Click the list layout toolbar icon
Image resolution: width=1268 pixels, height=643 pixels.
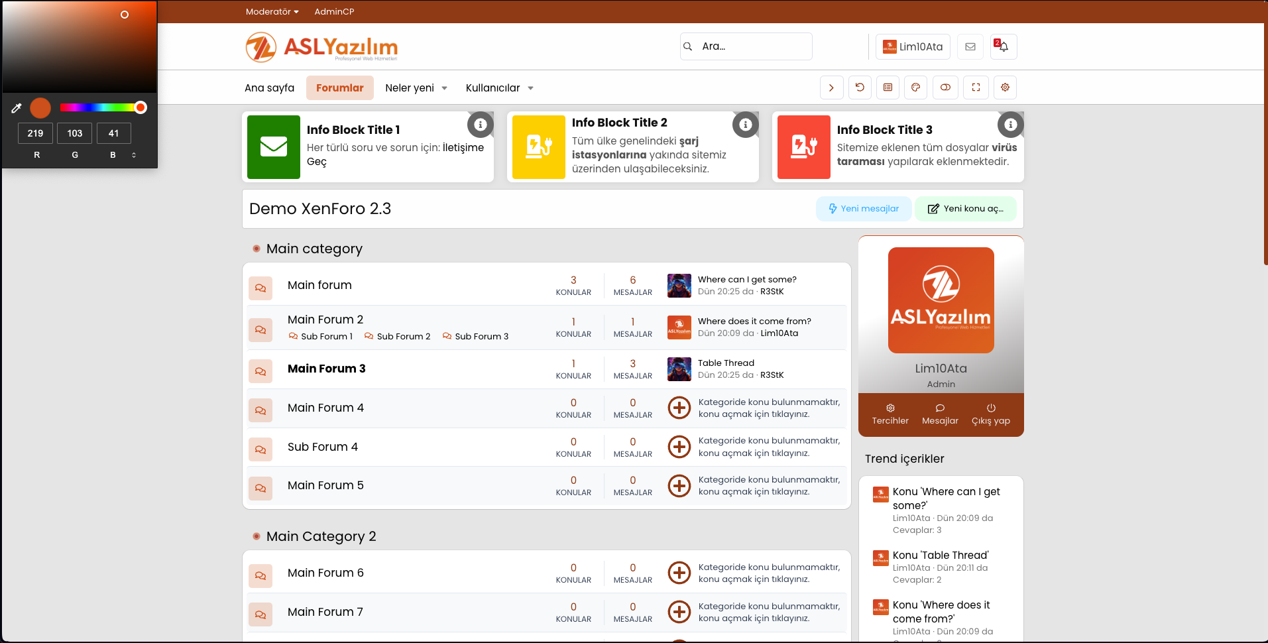(888, 88)
